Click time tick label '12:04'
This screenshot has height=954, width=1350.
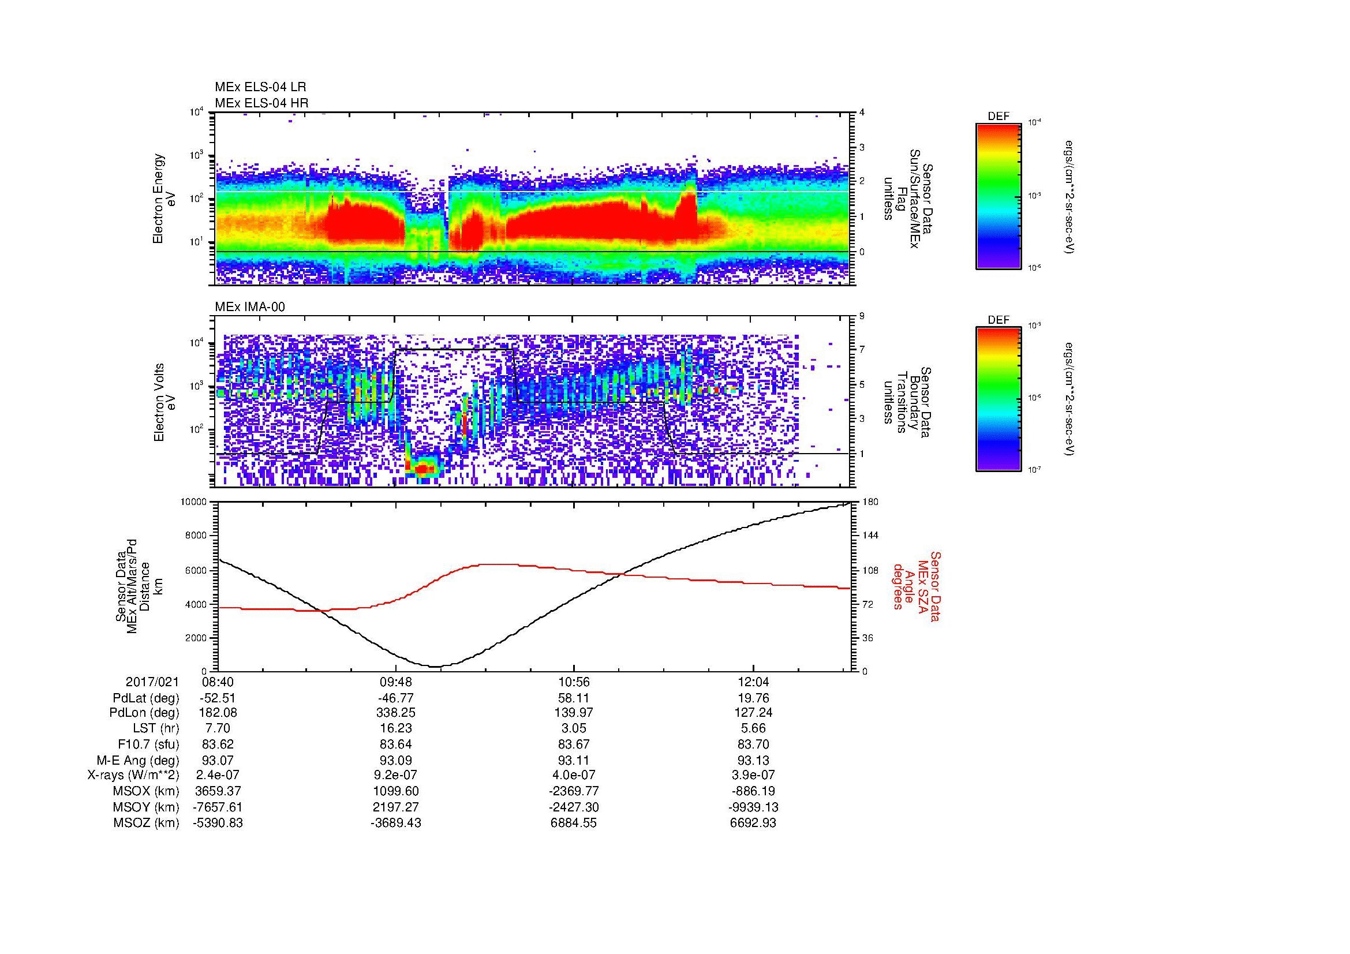[753, 682]
